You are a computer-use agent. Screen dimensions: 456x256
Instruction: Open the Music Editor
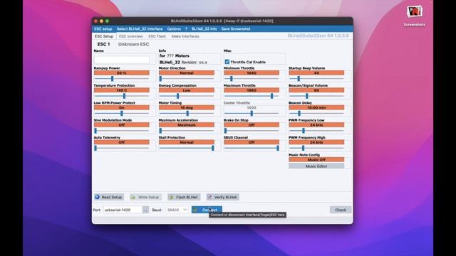[316, 166]
